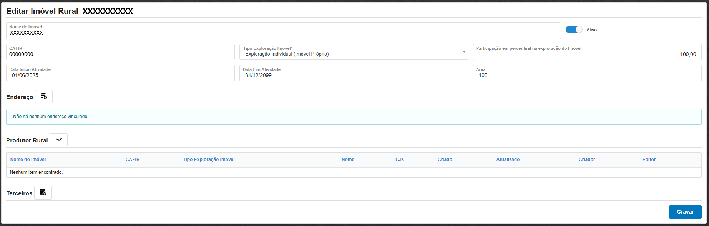Sort table by Criado column
This screenshot has height=226, width=709.
pos(445,160)
